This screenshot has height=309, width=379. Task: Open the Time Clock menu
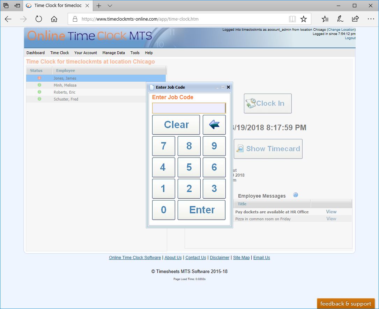(x=59, y=53)
